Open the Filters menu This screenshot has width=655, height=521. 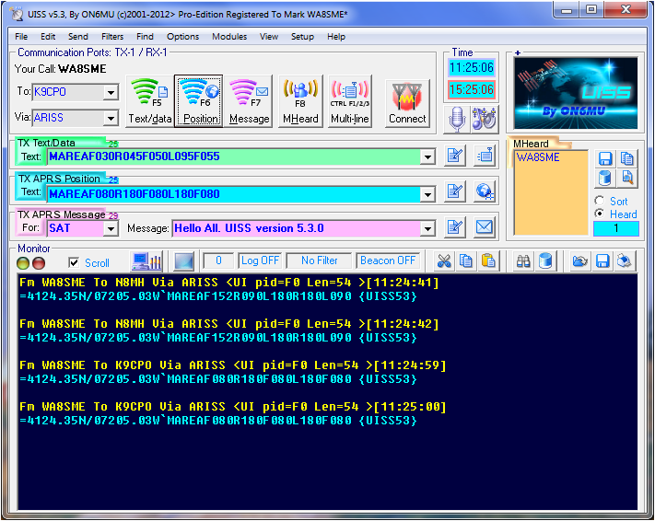pos(112,37)
